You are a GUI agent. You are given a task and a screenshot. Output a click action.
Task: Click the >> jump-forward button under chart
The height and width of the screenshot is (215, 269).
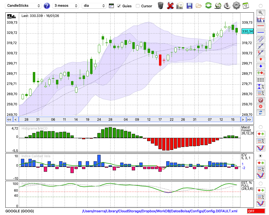[249, 120]
